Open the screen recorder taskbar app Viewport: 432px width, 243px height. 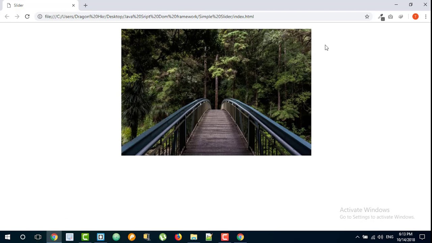click(70, 237)
